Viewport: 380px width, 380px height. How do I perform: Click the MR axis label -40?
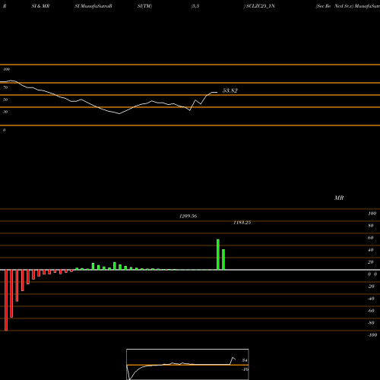(x=371, y=299)
